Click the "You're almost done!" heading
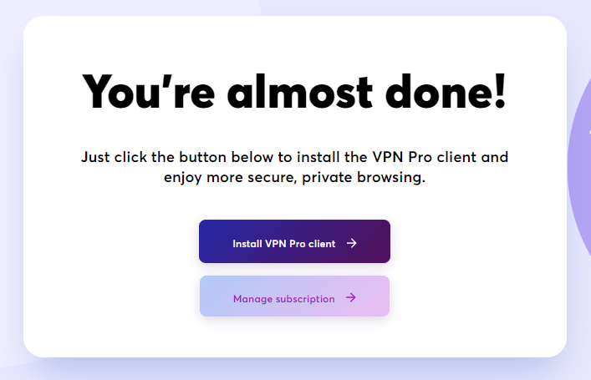 coord(294,91)
